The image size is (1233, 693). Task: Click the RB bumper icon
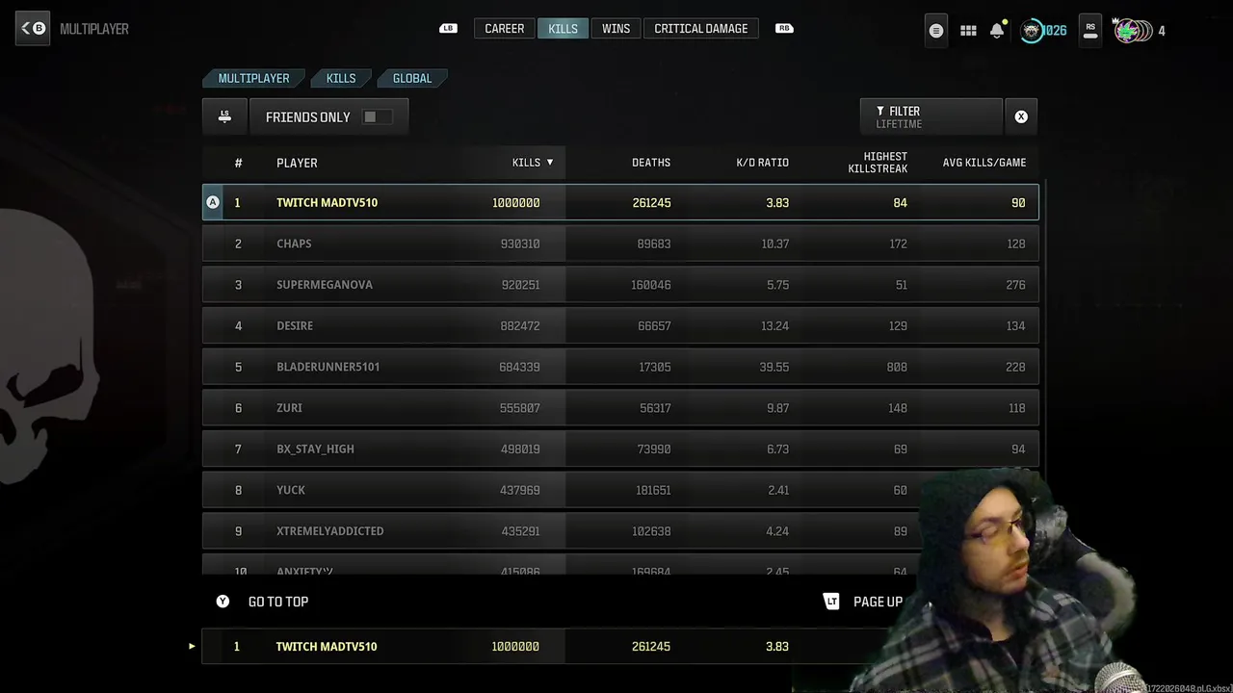[785, 29]
